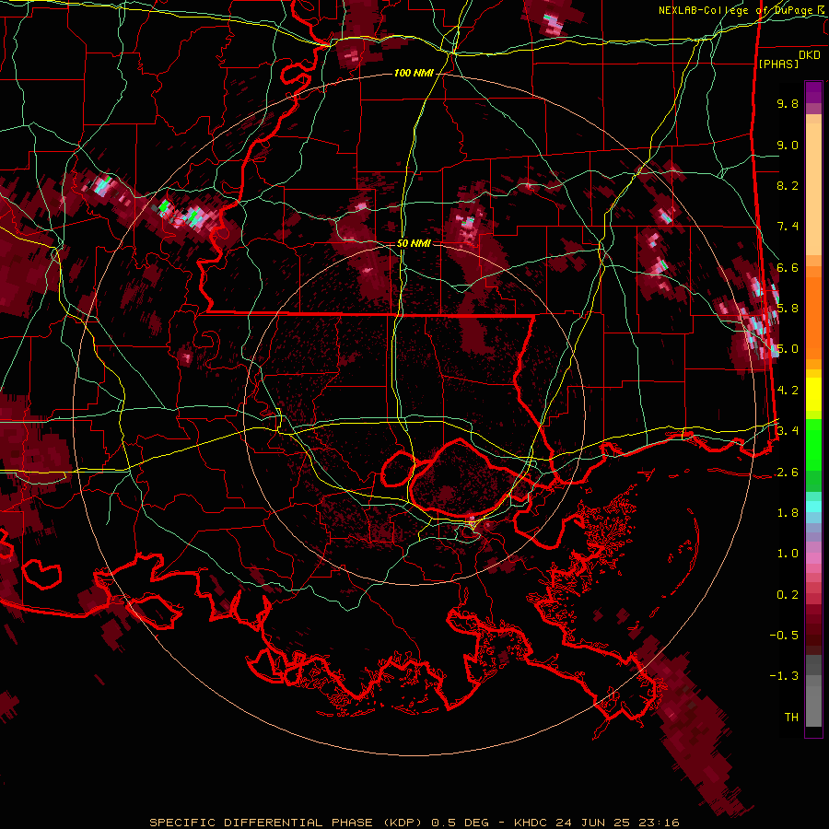Pick the 1.0 scale value

point(788,554)
